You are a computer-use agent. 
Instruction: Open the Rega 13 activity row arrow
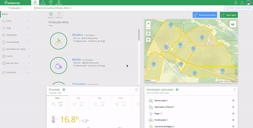point(233,114)
